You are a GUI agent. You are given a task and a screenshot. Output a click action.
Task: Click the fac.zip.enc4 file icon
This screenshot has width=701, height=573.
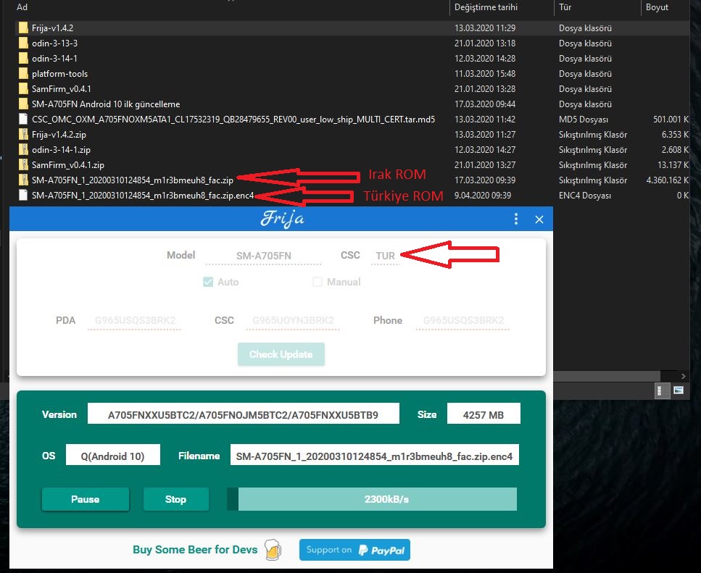(x=23, y=195)
